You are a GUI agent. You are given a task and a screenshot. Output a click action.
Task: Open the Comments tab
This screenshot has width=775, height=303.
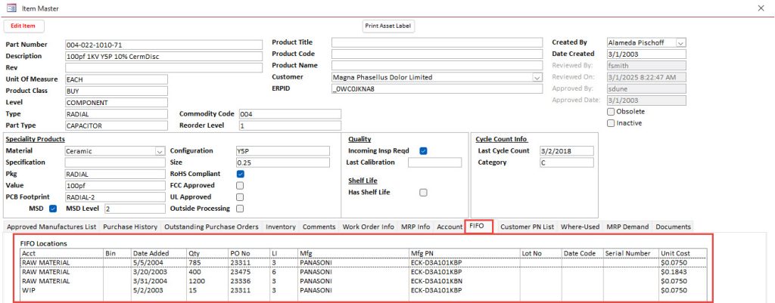pos(319,227)
